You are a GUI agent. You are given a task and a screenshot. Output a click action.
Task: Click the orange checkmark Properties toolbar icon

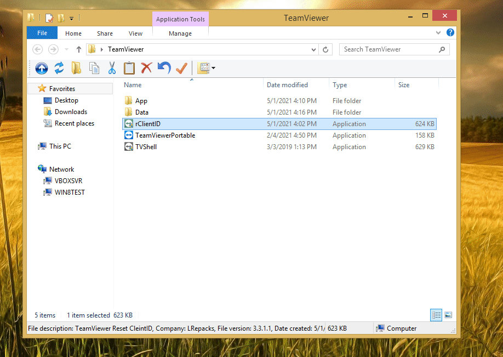pos(181,68)
